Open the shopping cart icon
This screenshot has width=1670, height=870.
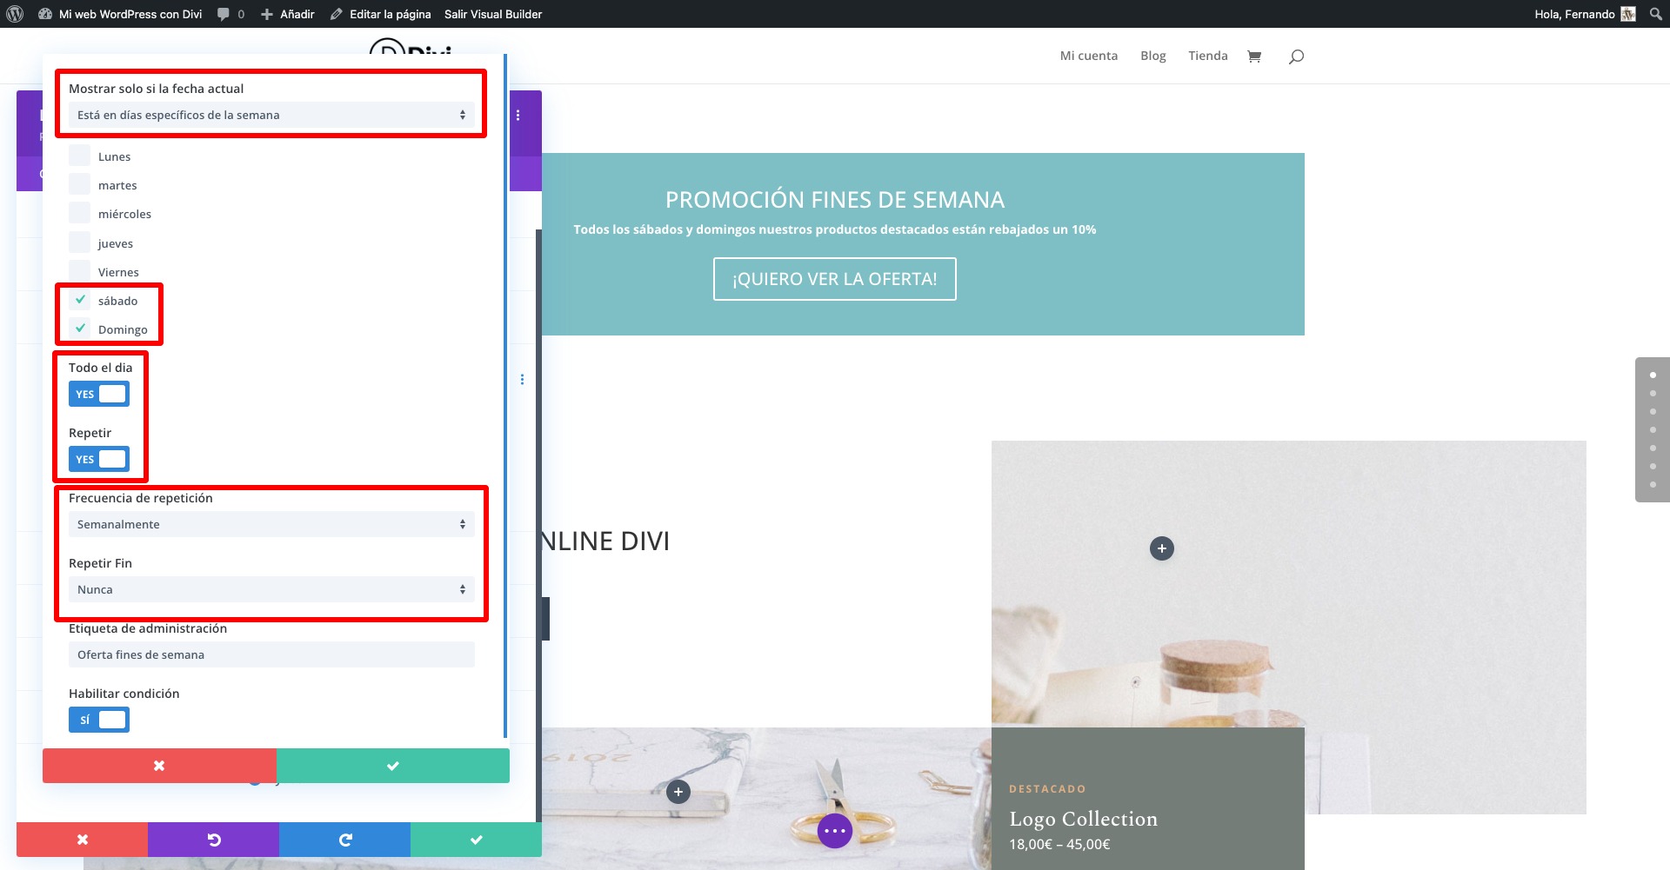pyautogui.click(x=1253, y=56)
